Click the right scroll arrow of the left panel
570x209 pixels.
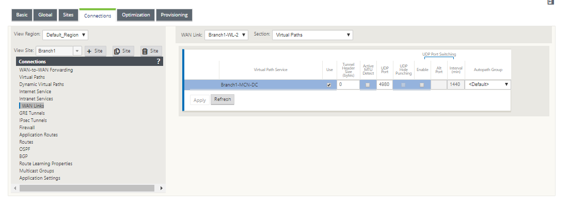(x=162, y=188)
